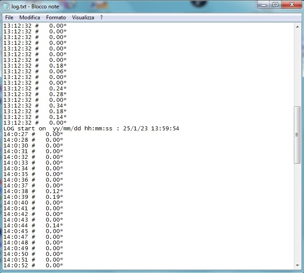Viewport: 304px width, 273px height.
Task: Click the line with value 0.34*
Action: click(35, 106)
